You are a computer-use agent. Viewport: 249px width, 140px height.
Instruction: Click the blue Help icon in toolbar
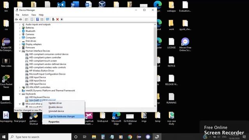[x=37, y=19]
